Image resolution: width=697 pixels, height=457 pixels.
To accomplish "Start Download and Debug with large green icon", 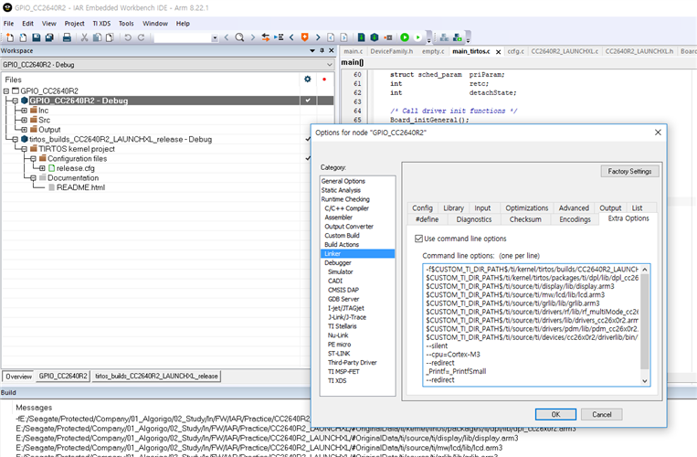I will click(405, 37).
